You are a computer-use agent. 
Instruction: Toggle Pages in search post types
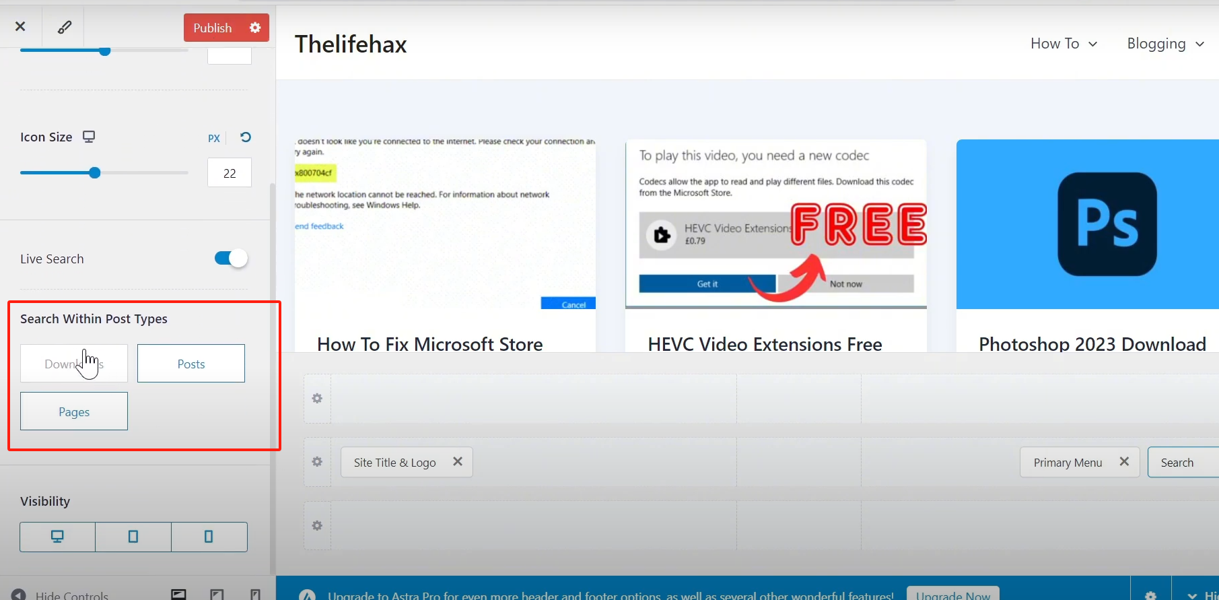tap(74, 411)
